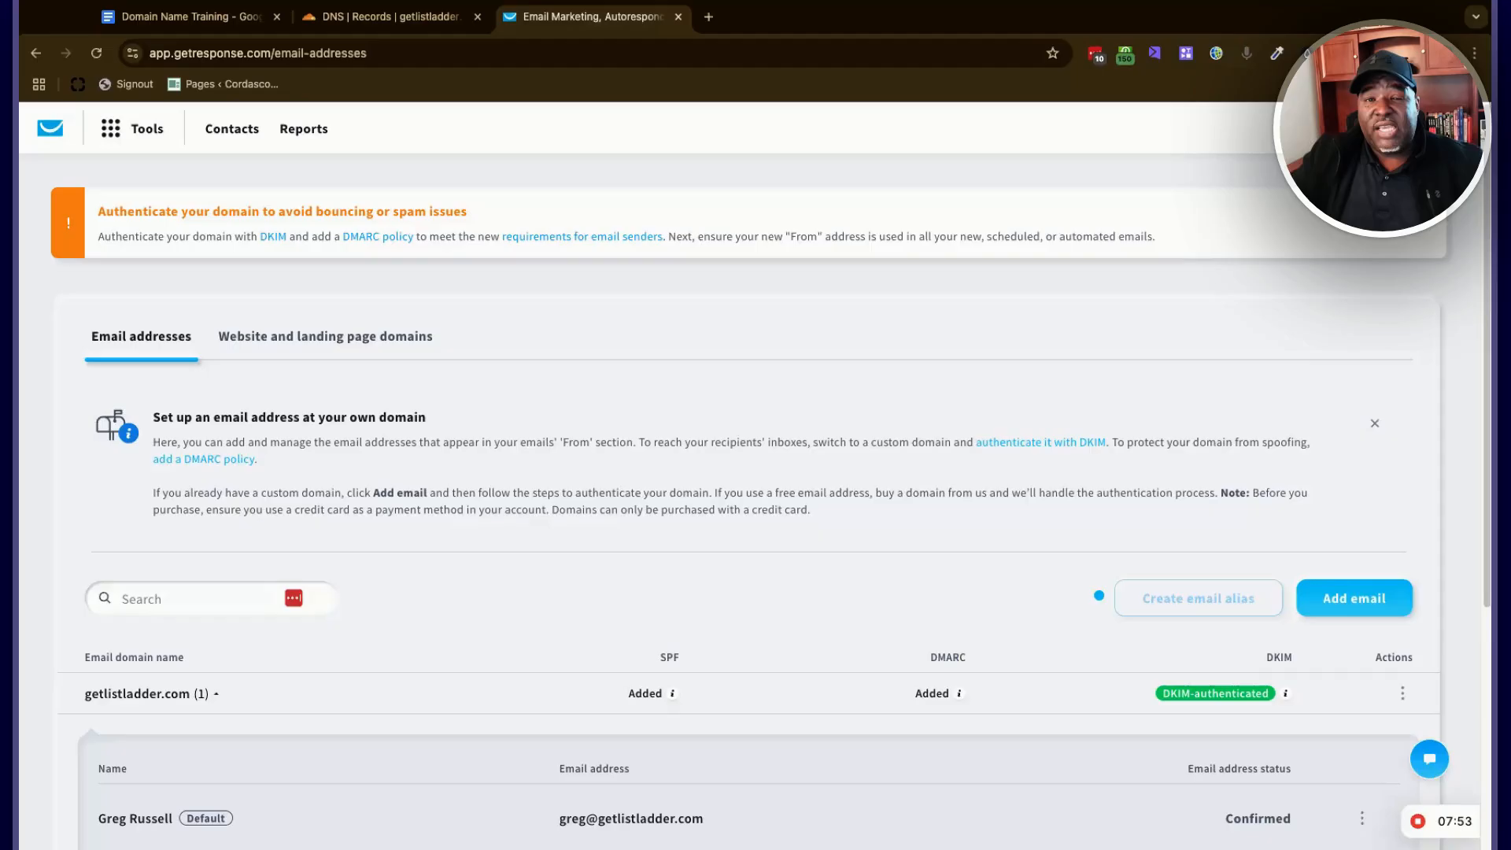
Task: Open the Reports menu
Action: [x=304, y=128]
